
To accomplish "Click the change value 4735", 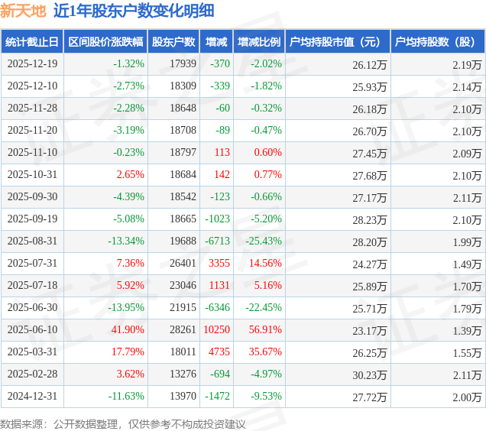I will click(219, 352).
